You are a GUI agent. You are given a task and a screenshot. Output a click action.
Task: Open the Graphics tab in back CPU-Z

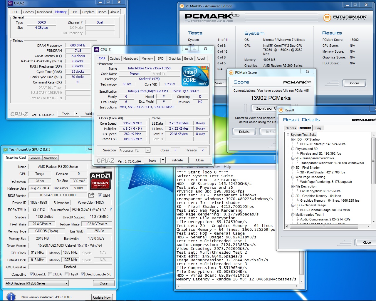[x=88, y=12]
